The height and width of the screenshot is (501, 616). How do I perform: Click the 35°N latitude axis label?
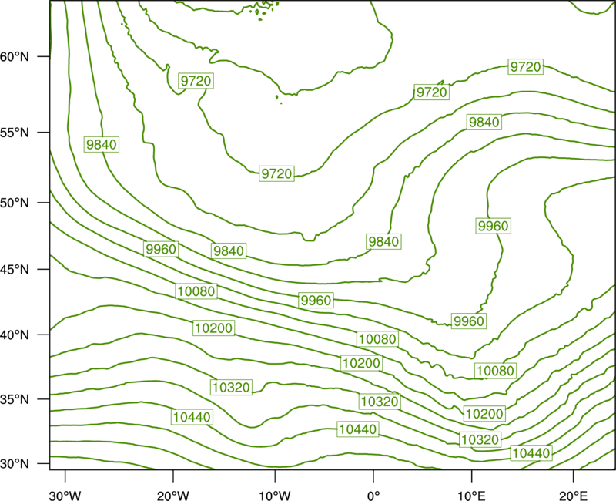(15, 399)
